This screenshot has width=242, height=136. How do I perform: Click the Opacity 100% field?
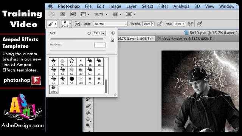[147, 24]
